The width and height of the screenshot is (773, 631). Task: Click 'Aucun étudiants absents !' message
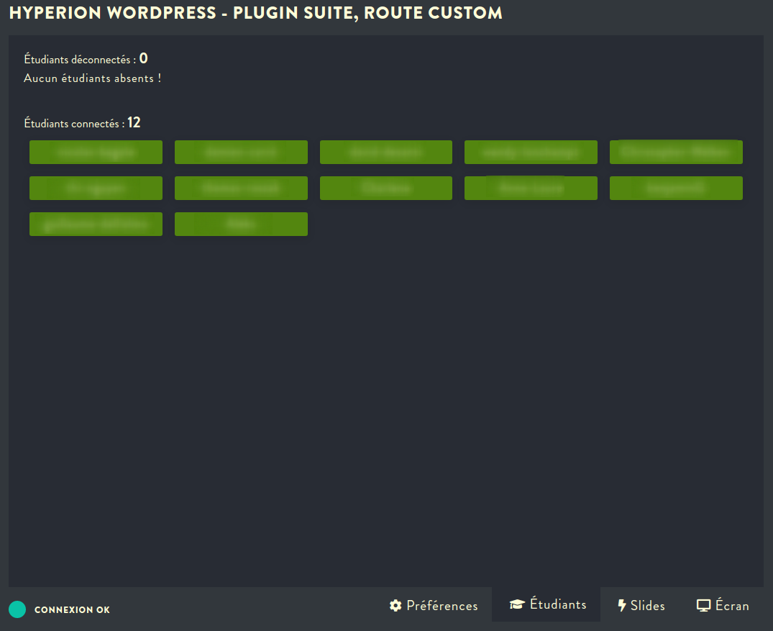tap(92, 78)
